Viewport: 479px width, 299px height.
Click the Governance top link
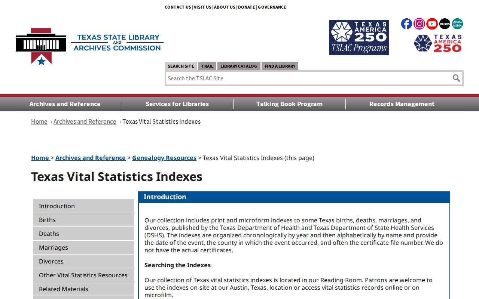(272, 7)
